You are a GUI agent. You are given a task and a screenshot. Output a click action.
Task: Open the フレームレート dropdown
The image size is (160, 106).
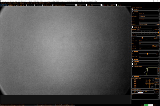149,41
